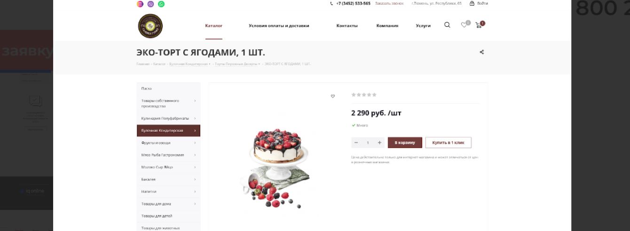The width and height of the screenshot is (630, 231).
Task: Expand Бакалея sidebar category
Action: tap(168, 179)
